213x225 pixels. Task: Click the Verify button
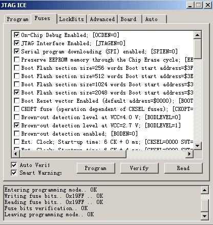tap(139, 168)
